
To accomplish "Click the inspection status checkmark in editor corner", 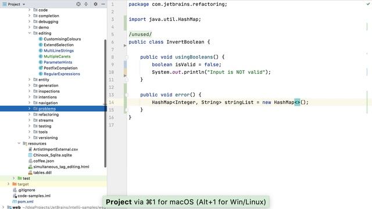I will (368, 4).
